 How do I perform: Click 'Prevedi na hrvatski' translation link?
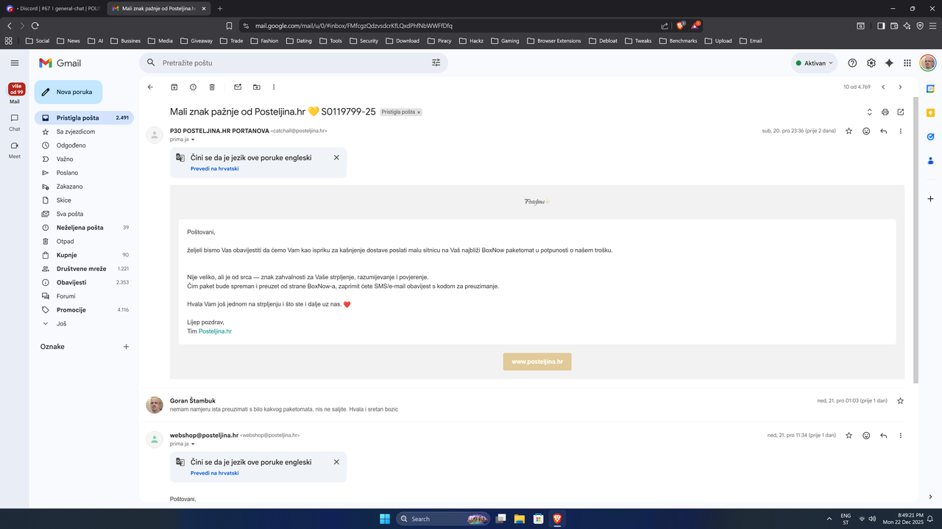214,168
